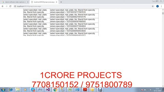The width and height of the screenshot is (164, 92).
Task: Show hidden system tray icons
Action: click(x=139, y=90)
